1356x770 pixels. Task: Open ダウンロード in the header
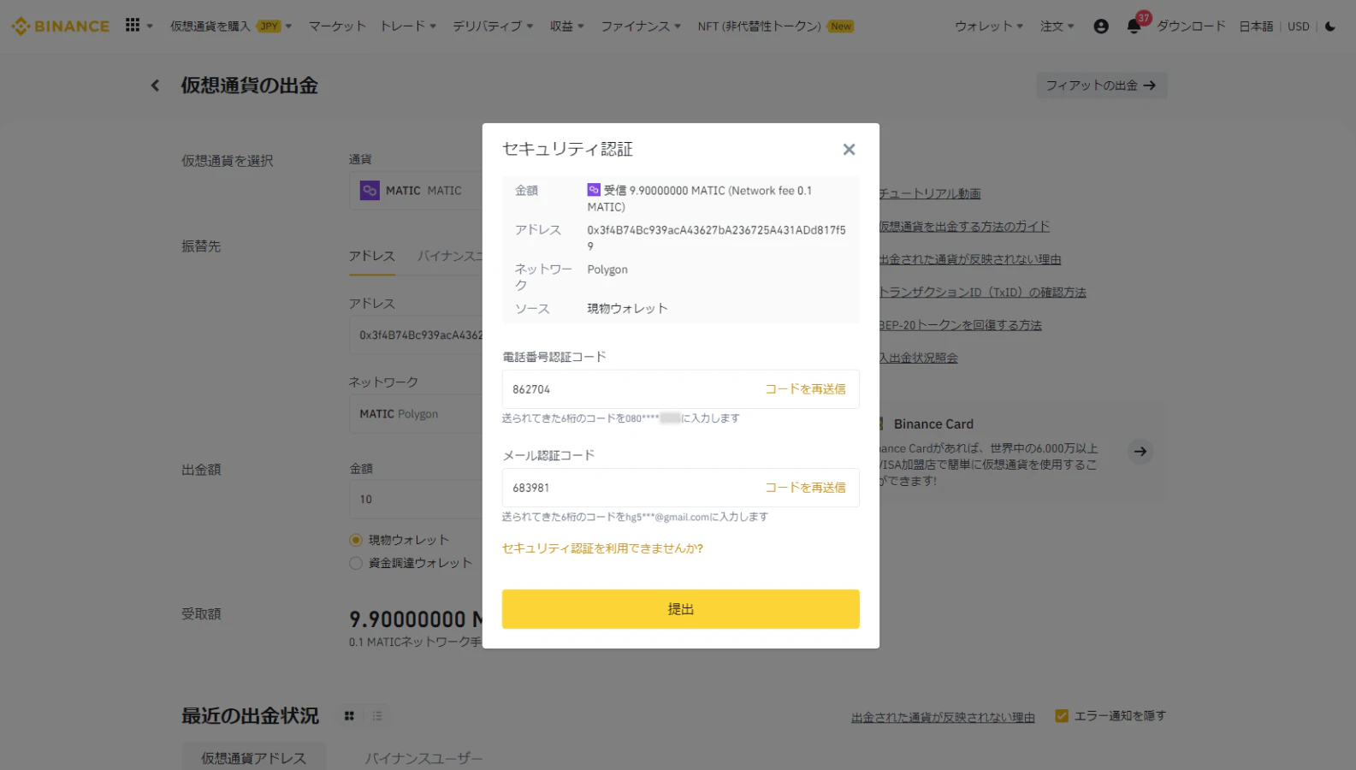1191,27
